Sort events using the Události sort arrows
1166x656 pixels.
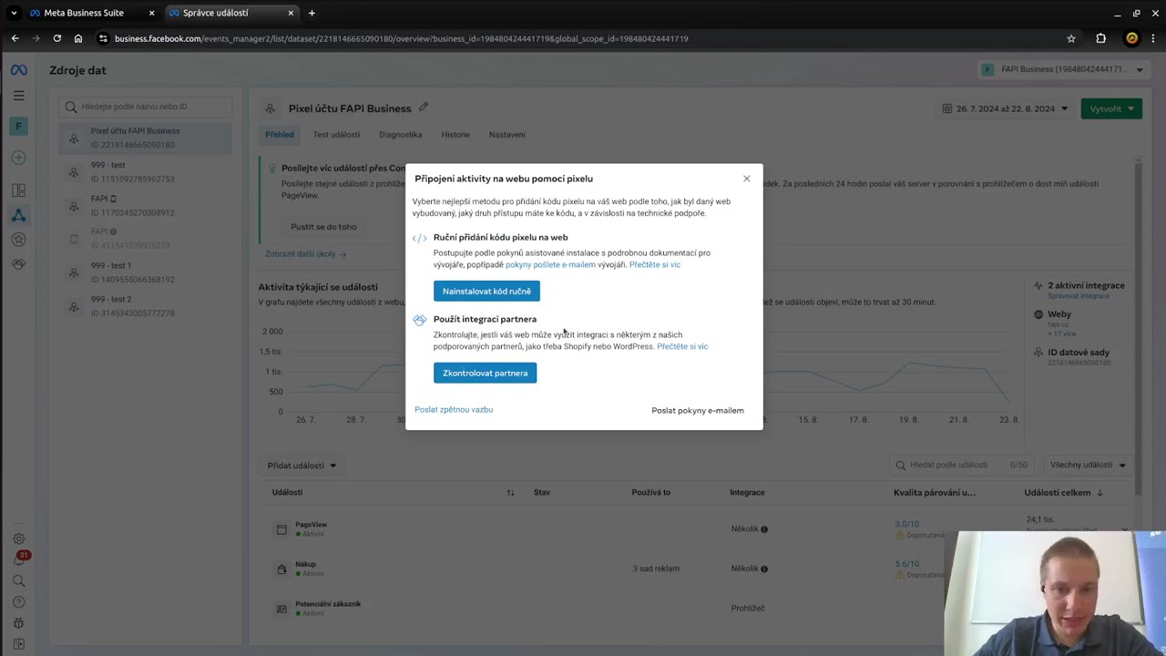(x=511, y=493)
